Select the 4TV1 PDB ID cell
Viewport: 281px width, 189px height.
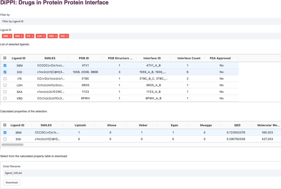[x=85, y=65]
